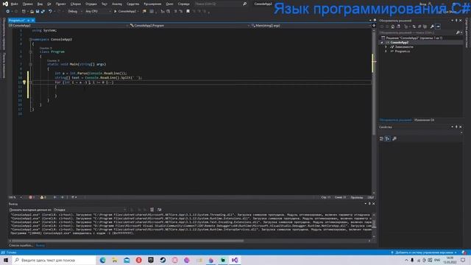This screenshot has height=265, width=471.
Task: Open the Проект menu
Action: pyautogui.click(x=60, y=4)
